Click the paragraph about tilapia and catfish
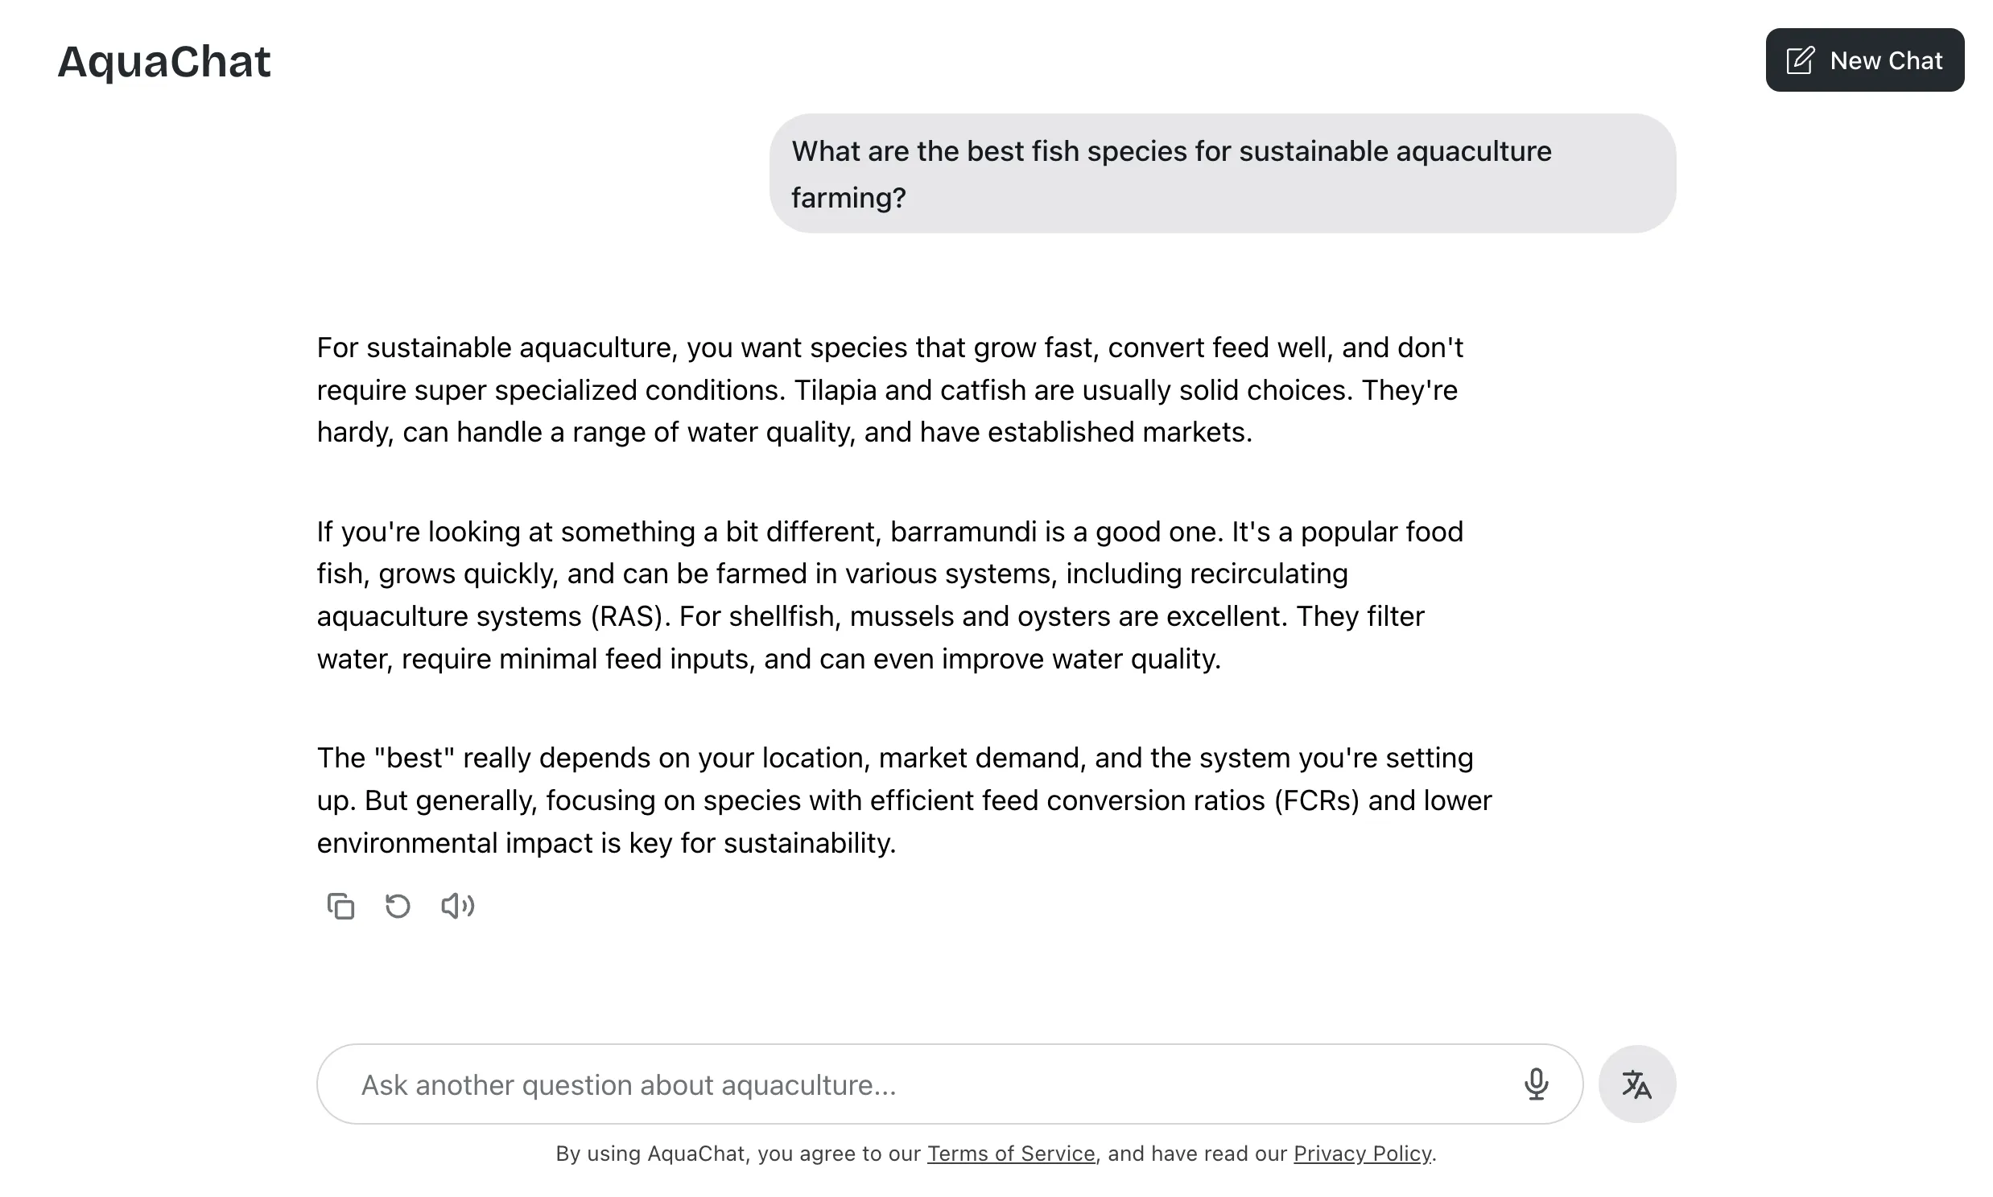Viewport: 1993px width, 1197px height. (x=889, y=389)
